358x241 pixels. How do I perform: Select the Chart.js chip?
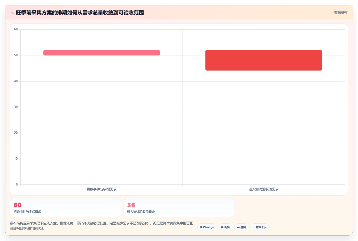pyautogui.click(x=207, y=227)
